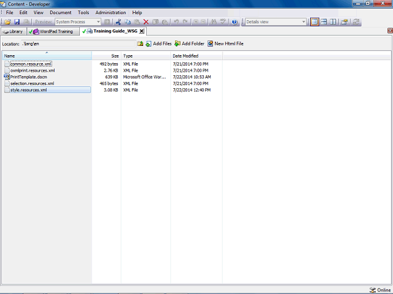Click the collapse minus toolbar icon
393x294 pixels.
(203, 22)
